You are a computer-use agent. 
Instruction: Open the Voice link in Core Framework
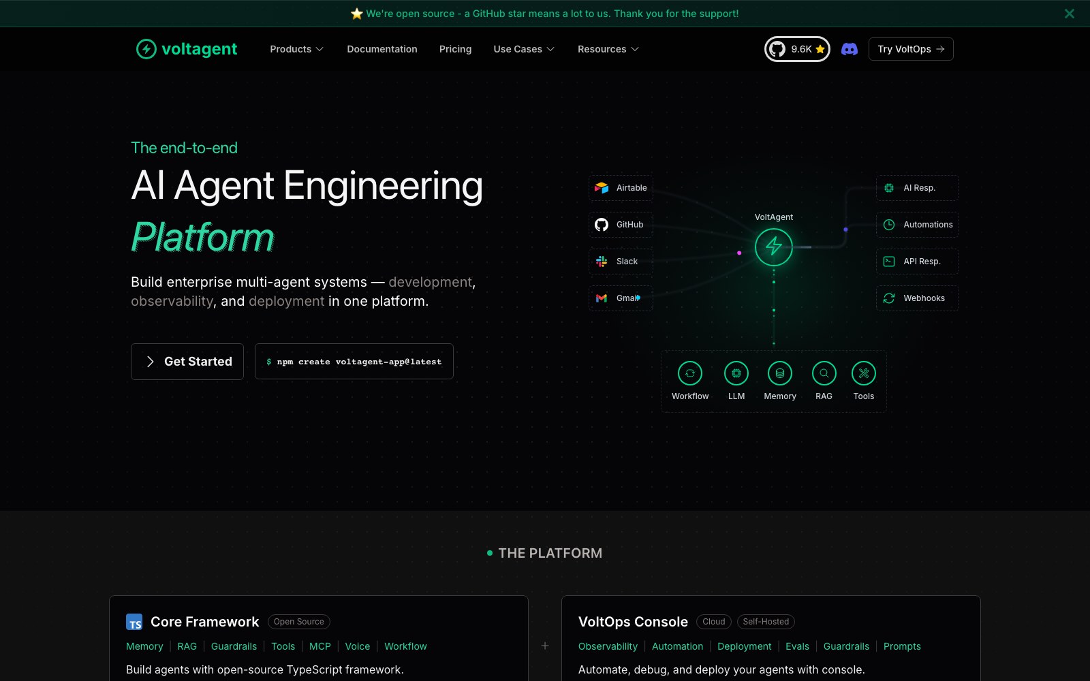[358, 646]
